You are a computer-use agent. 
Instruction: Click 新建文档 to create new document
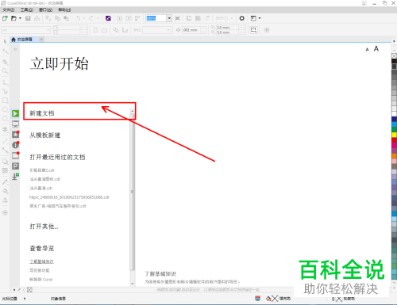pyautogui.click(x=42, y=113)
